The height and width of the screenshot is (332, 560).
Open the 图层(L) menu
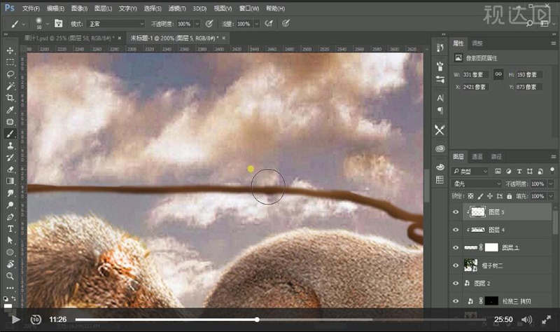click(x=103, y=8)
